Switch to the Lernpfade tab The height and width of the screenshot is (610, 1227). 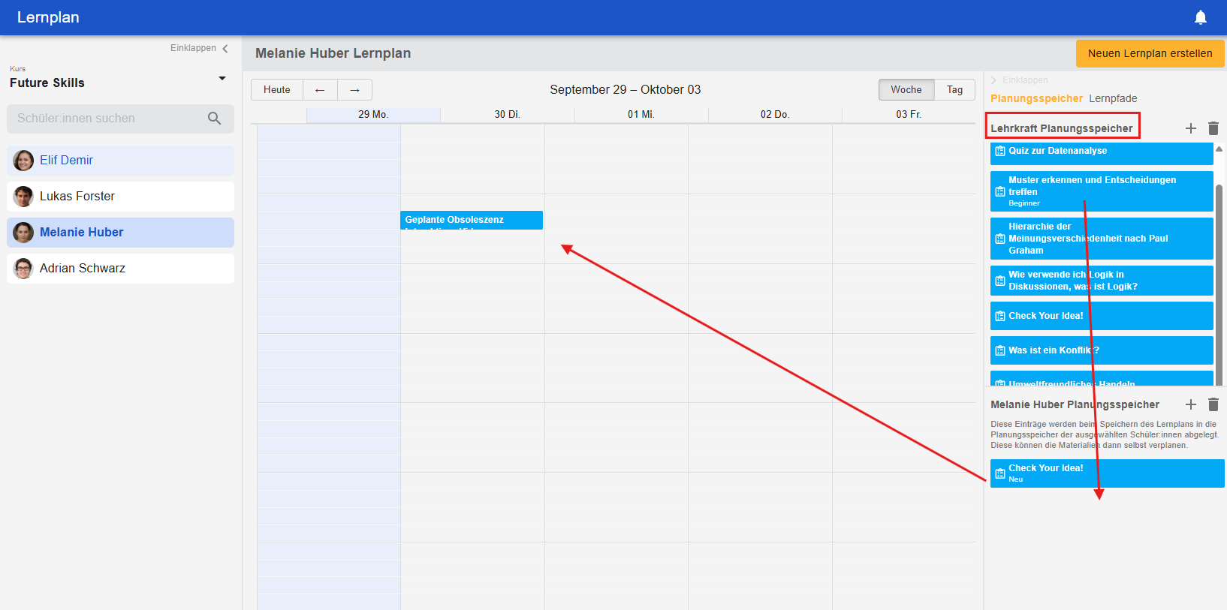(x=1112, y=98)
